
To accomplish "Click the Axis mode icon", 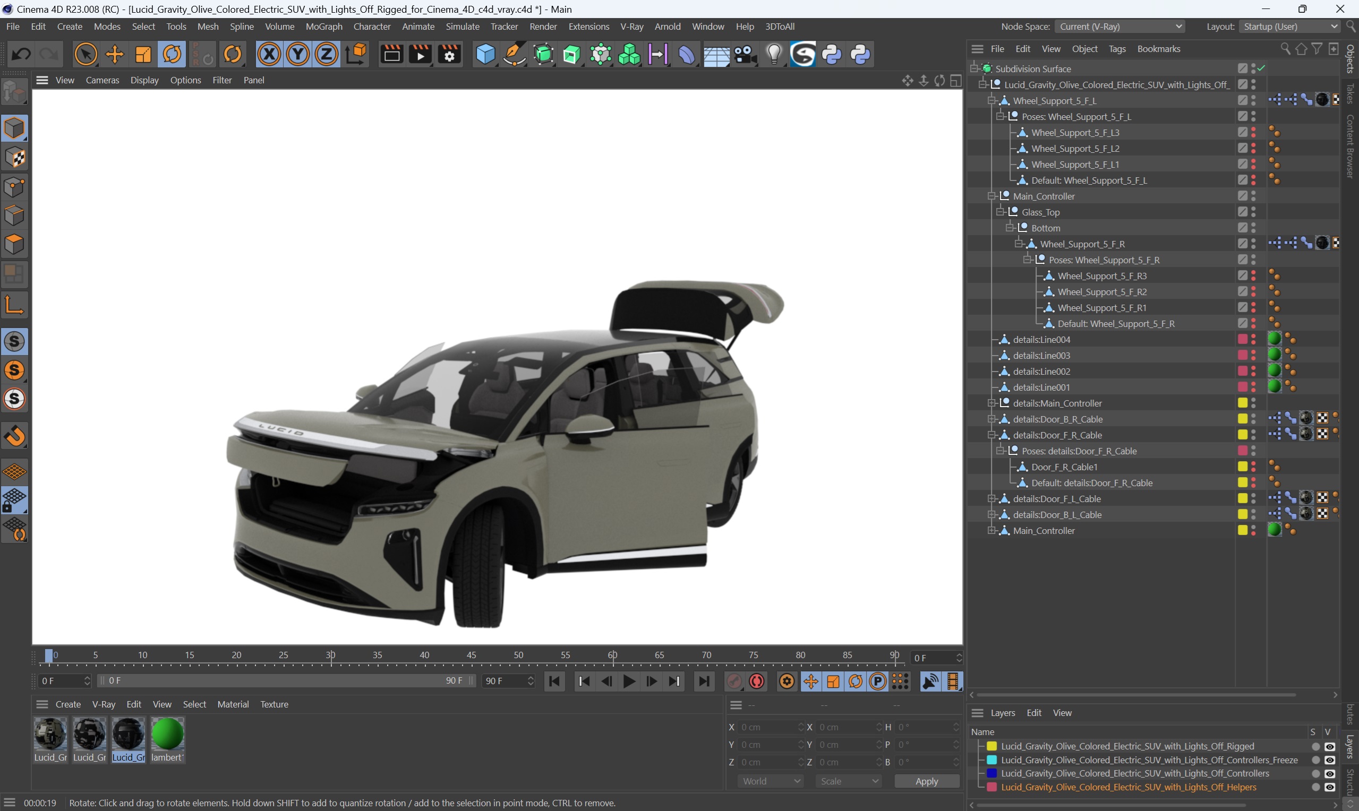I will coord(15,305).
